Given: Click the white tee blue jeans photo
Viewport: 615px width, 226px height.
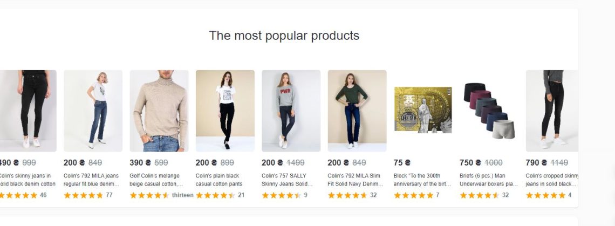Looking at the screenshot, I should (93, 111).
